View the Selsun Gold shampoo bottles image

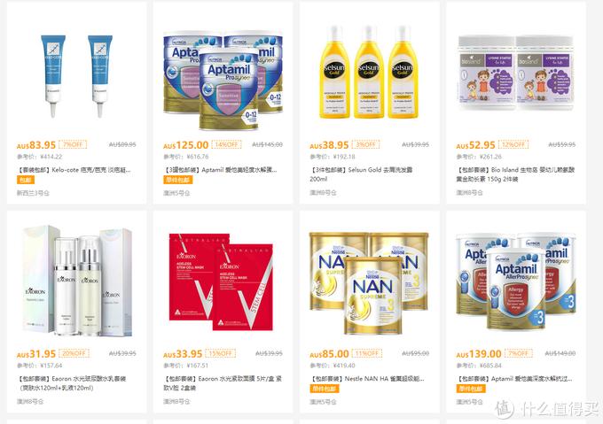(x=369, y=72)
